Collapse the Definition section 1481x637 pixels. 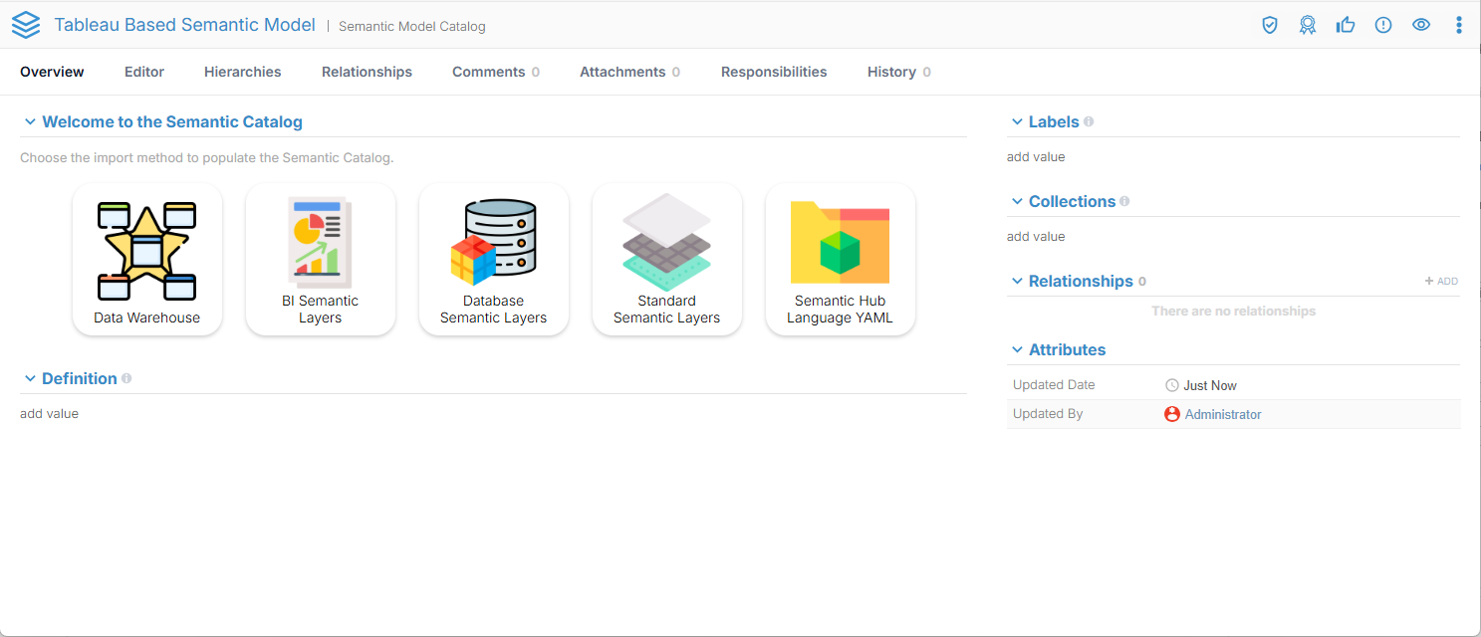30,379
